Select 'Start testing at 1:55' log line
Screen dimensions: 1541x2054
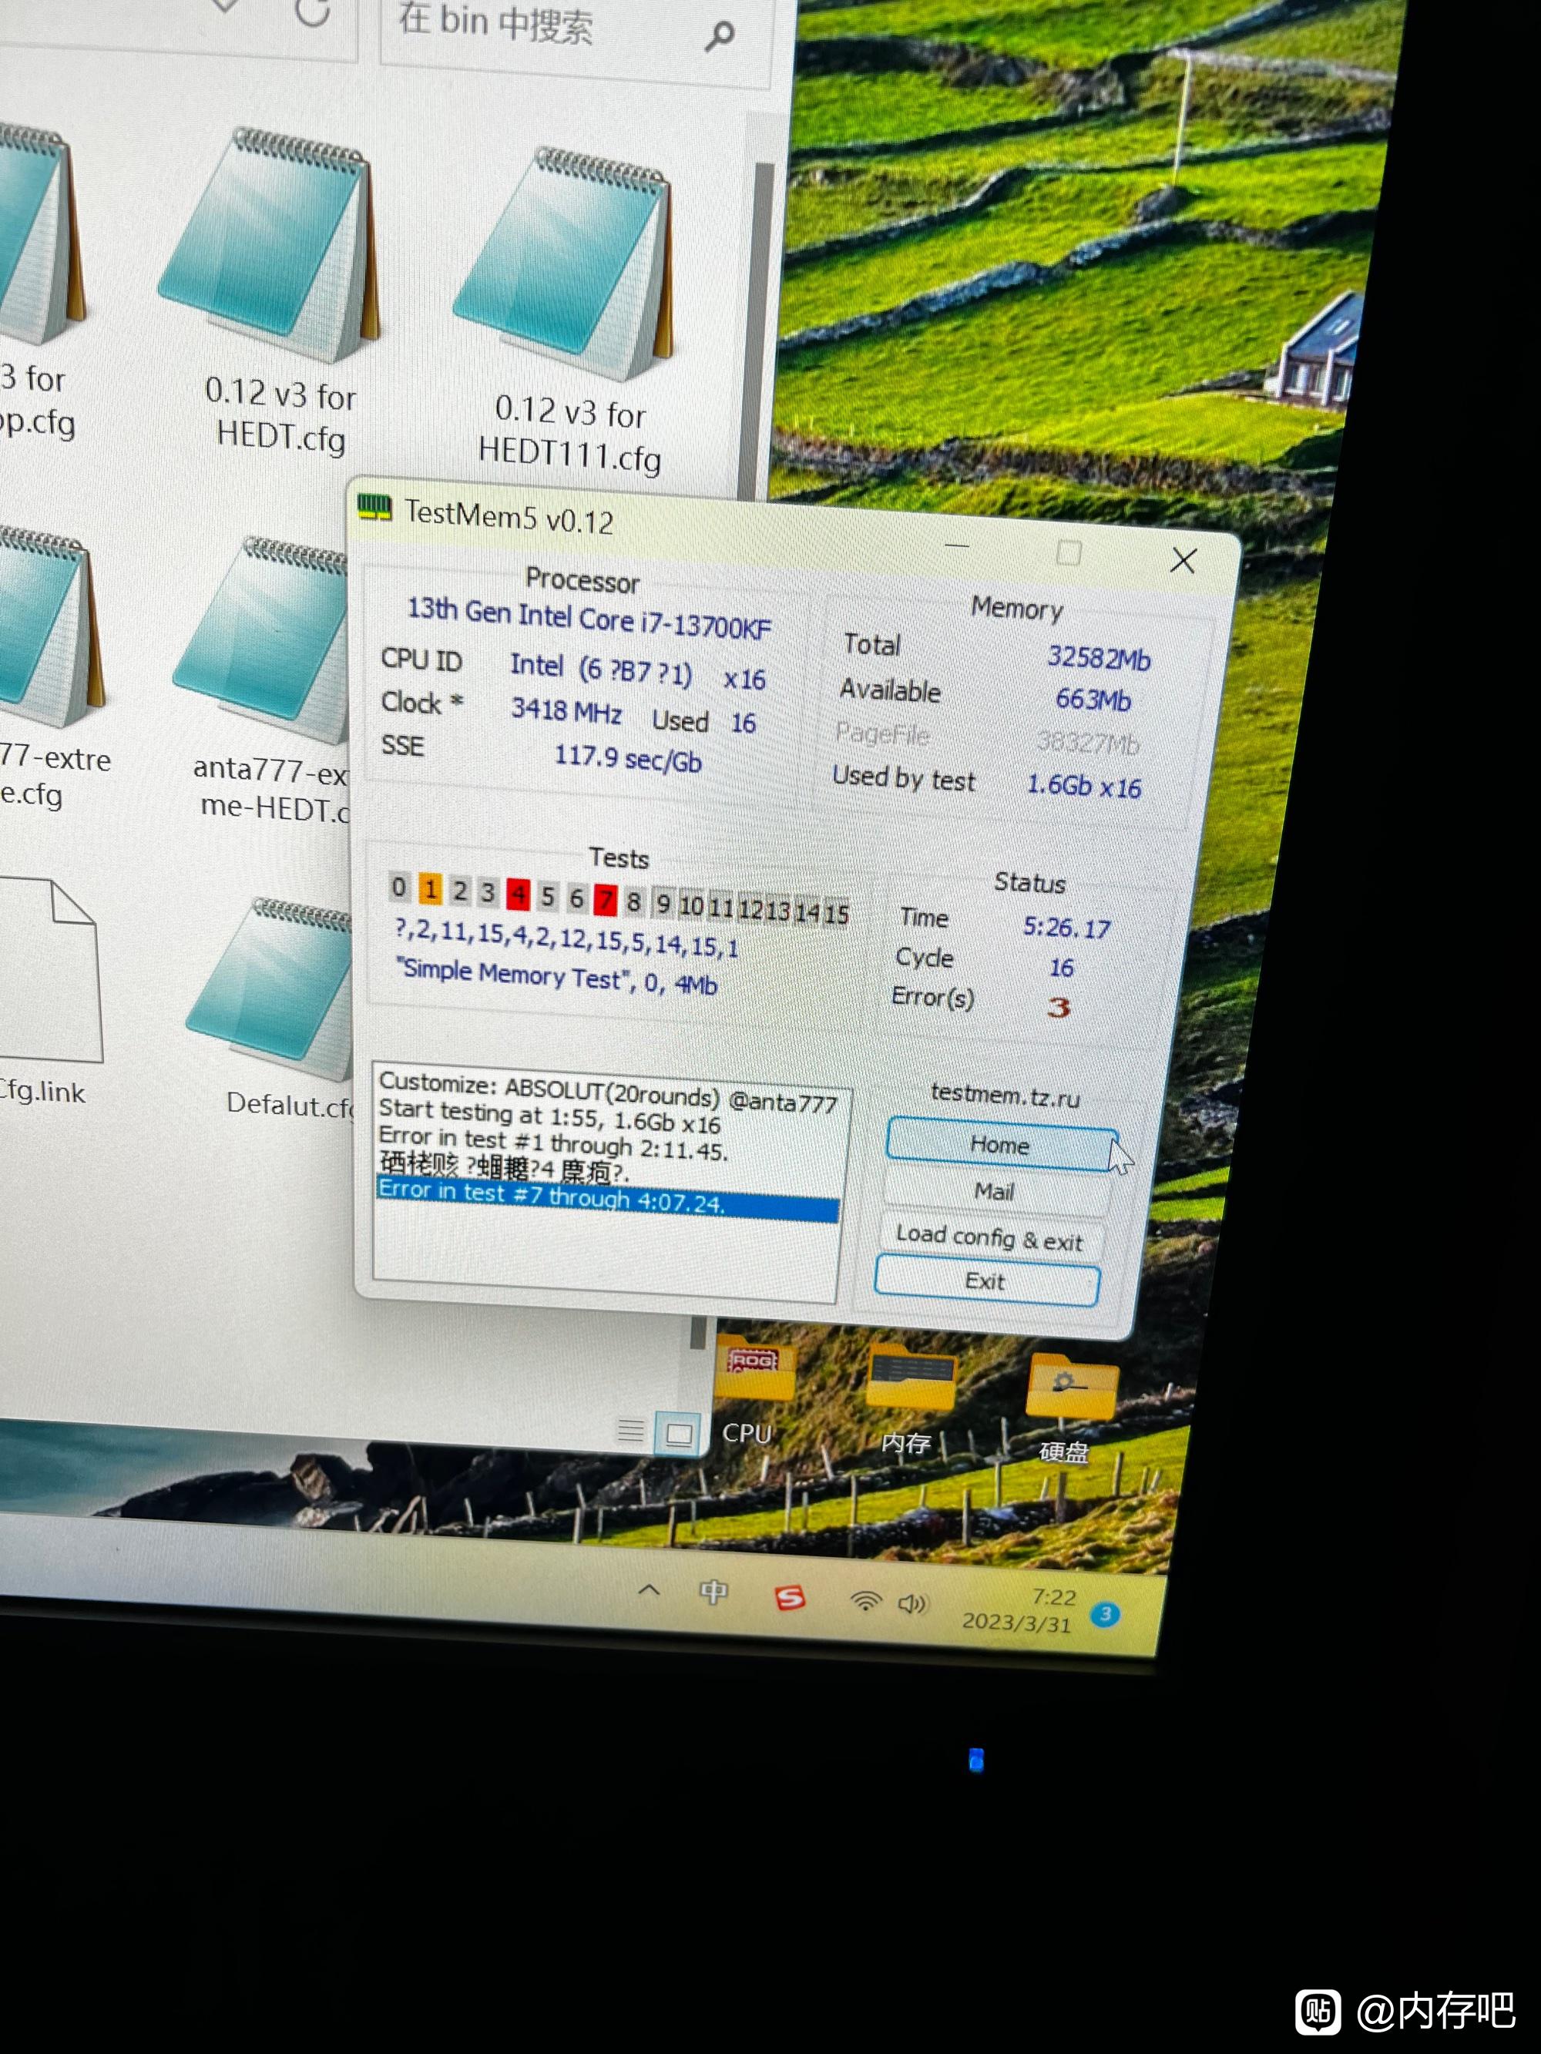coord(549,1117)
